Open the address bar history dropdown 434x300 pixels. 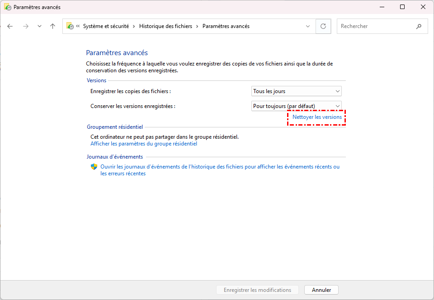[308, 26]
